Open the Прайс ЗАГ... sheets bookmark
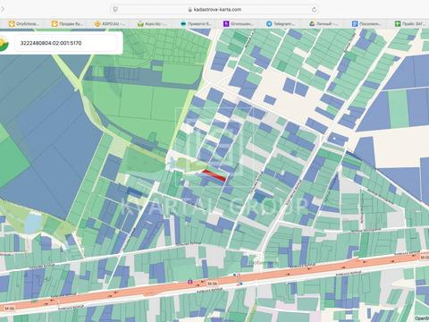Screen dimensions: 429x322 point(409,24)
